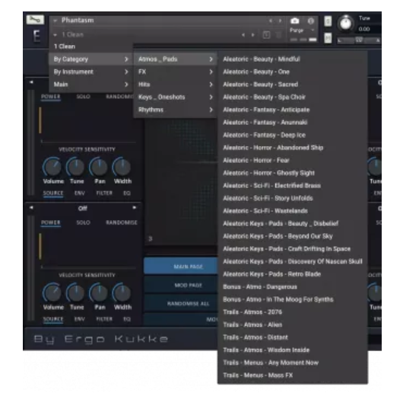The height and width of the screenshot is (393, 403).
Task: Toggle SOLO on the upper layer
Action: point(84,97)
